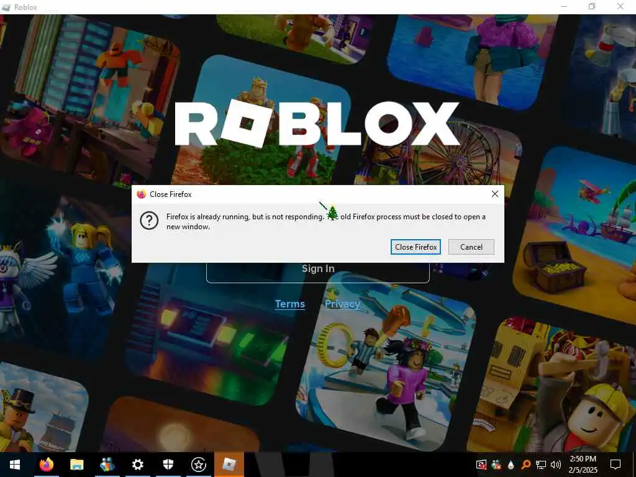
Task: Click the 'Firefox is already running' message text
Action: pos(325,222)
